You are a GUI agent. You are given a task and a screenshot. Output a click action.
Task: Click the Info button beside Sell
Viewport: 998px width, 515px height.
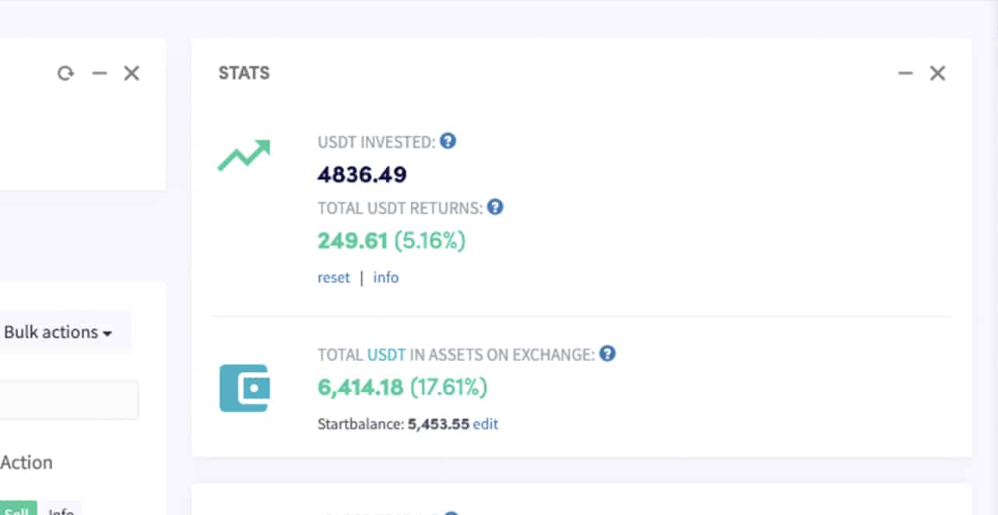point(61,509)
